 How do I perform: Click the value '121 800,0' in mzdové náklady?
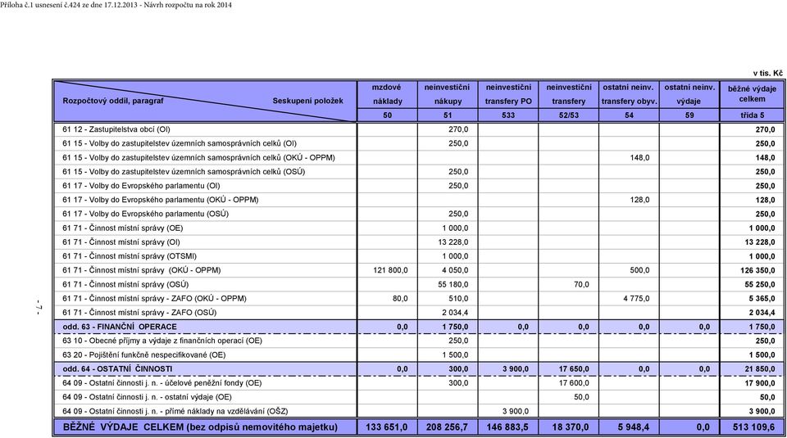[390, 270]
